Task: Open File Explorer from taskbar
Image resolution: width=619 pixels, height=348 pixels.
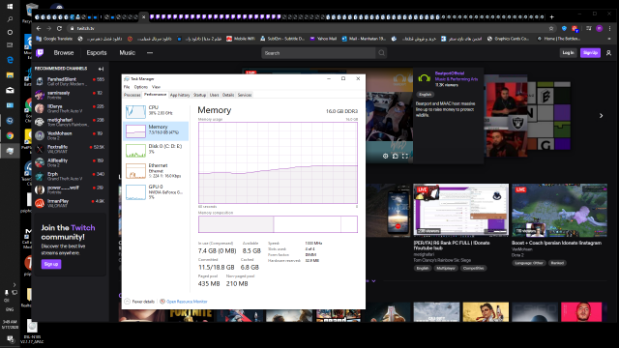Action: 10,75
